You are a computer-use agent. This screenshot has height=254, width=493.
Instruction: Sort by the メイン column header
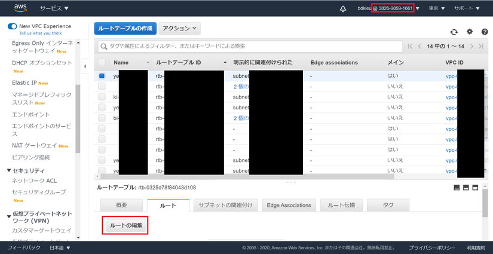pos(396,63)
